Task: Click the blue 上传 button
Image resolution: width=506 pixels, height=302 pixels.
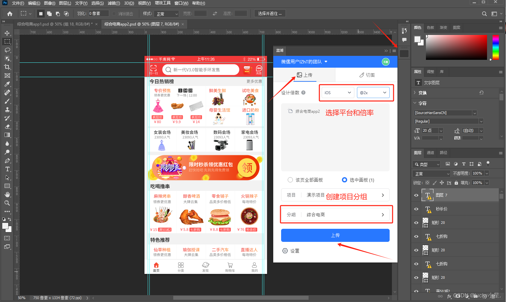Action: [335, 235]
